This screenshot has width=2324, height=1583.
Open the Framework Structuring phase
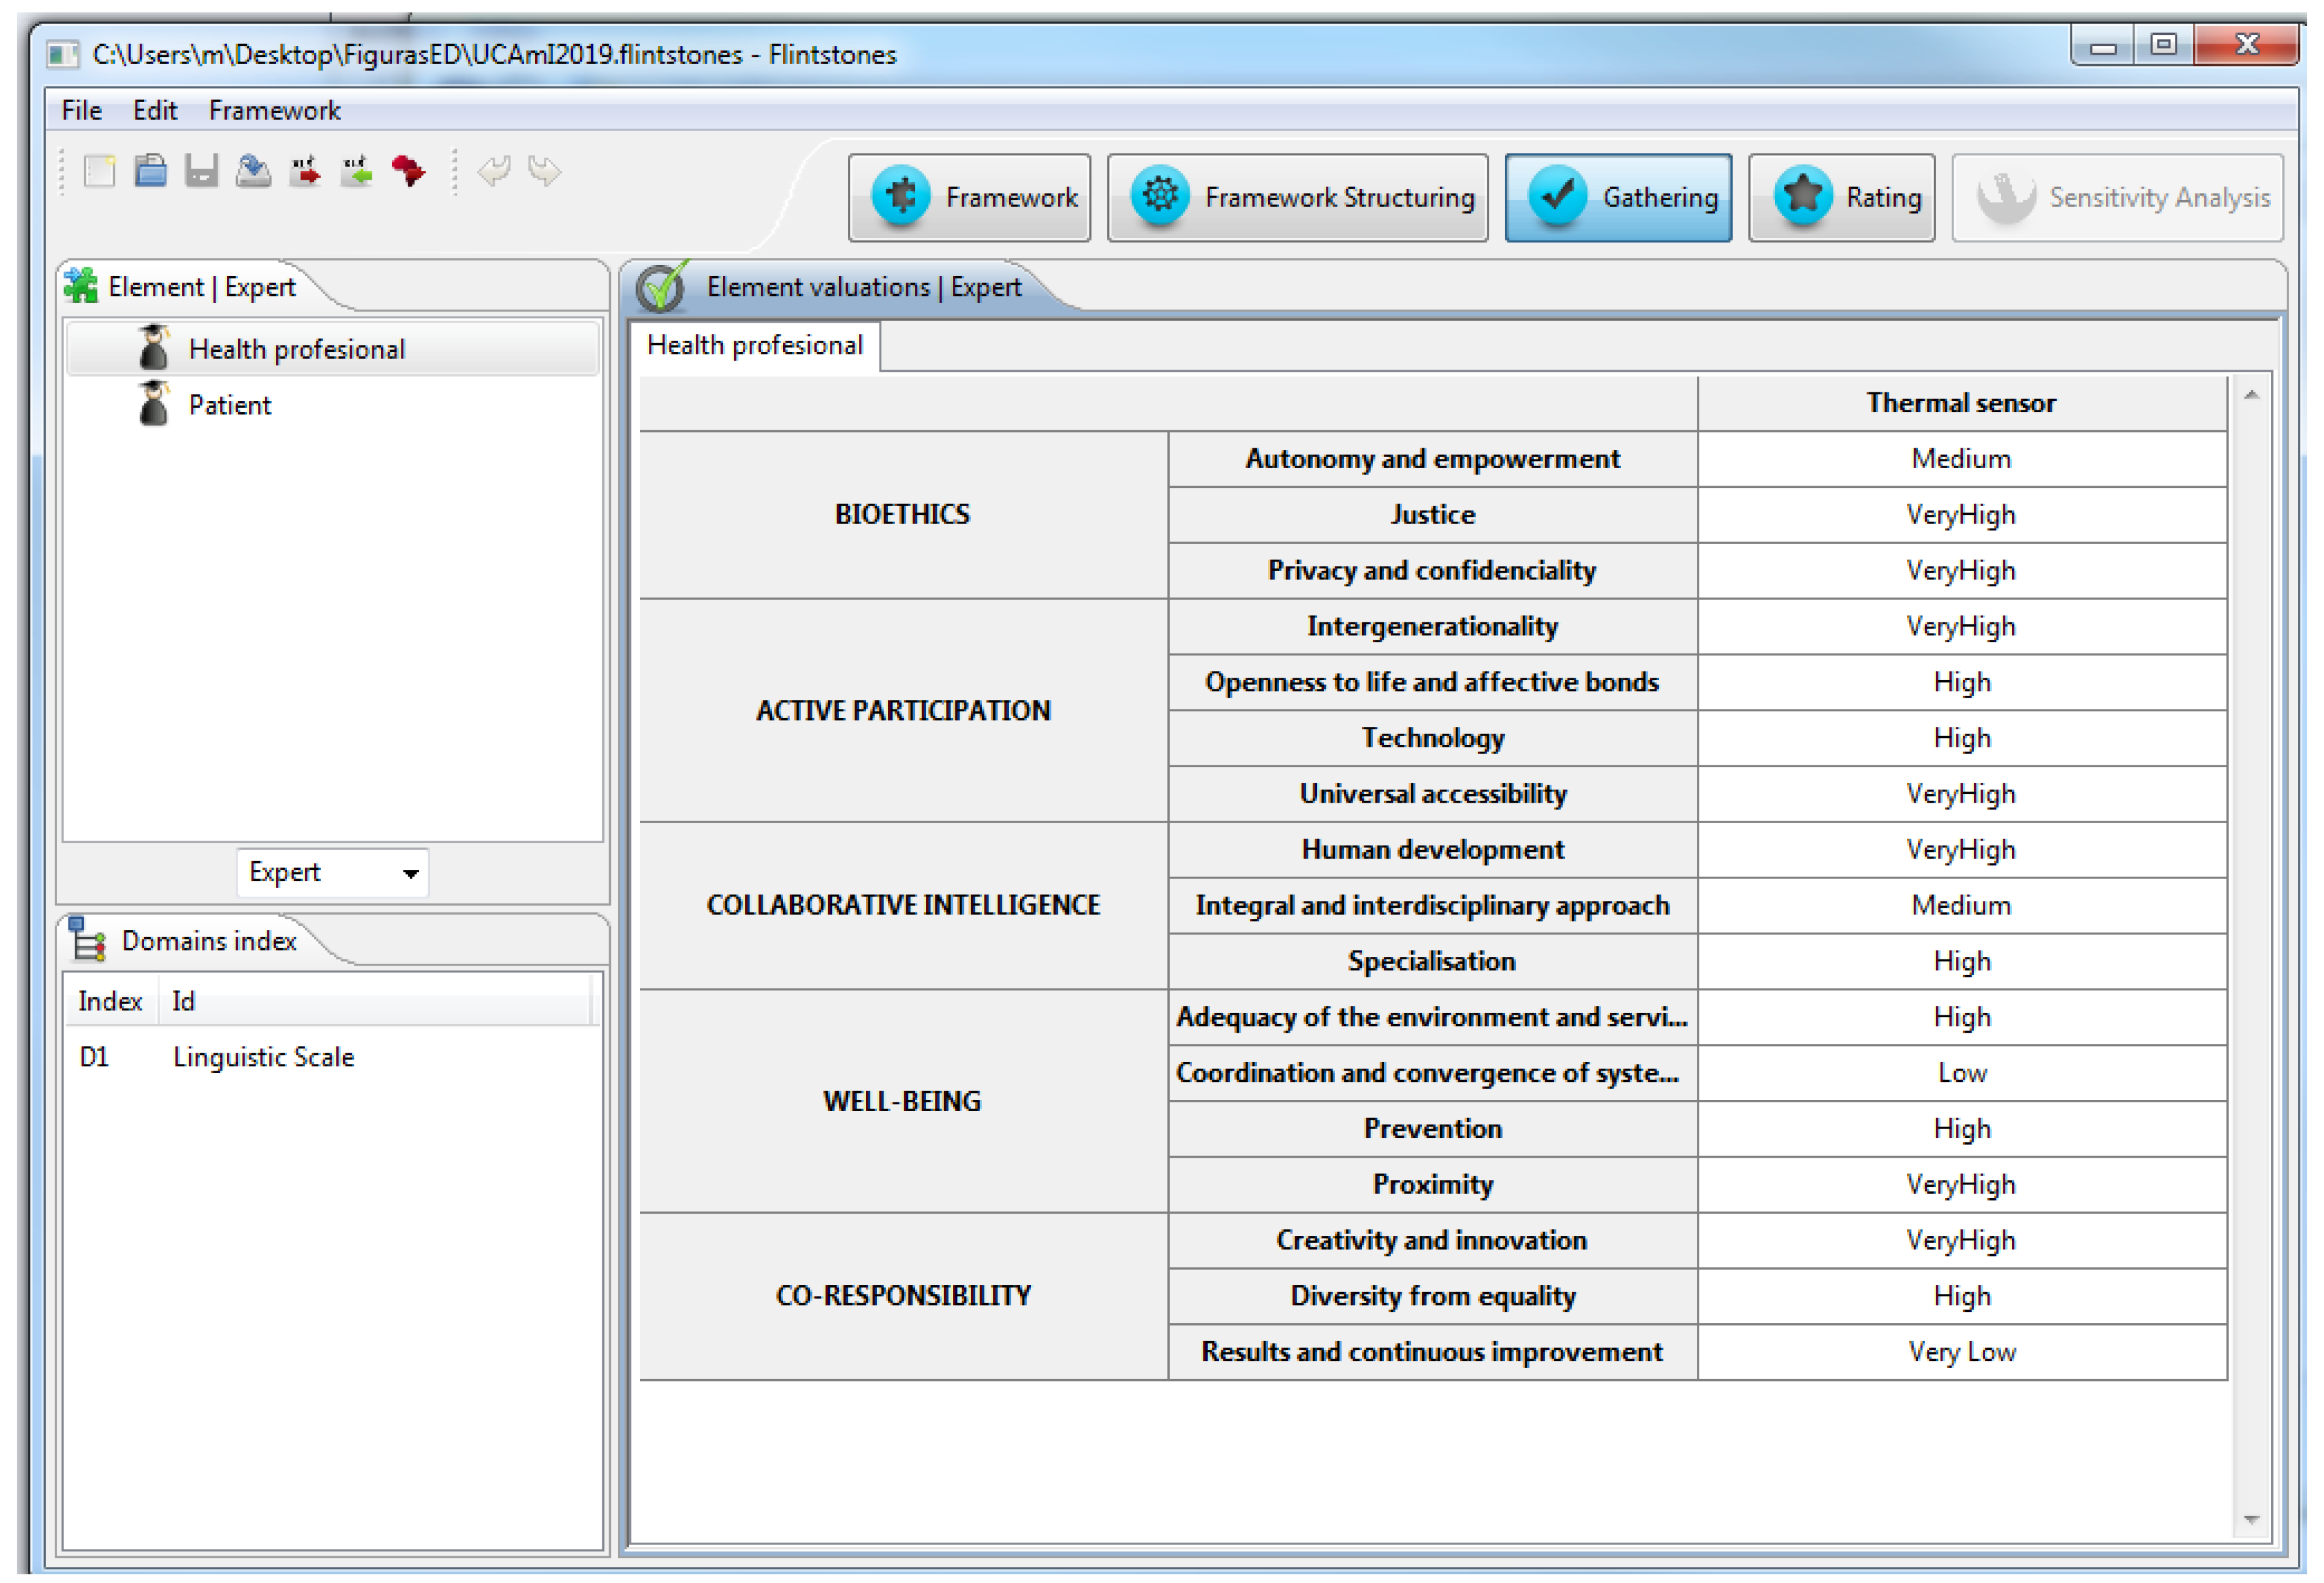[1297, 197]
